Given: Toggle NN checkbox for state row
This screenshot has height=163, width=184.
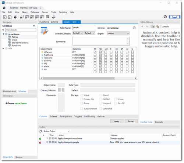Looking at the screenshot, I should pyautogui.click(x=100, y=66).
